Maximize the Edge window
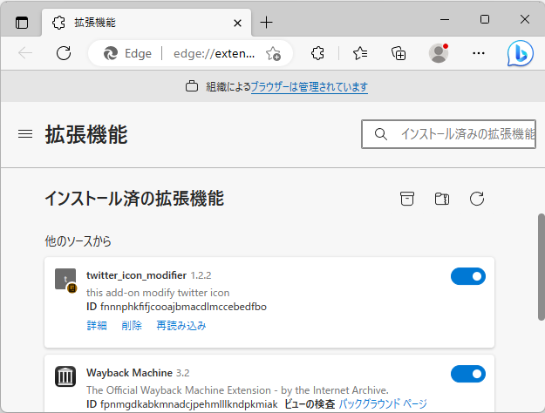Viewport: 545px width, 413px height. [x=485, y=19]
